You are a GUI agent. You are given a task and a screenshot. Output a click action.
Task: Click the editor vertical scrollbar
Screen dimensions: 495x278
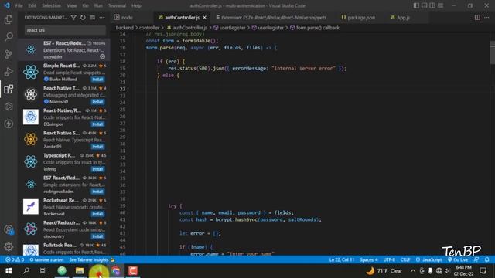click(492, 52)
